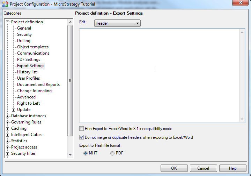Click header text area scroll down arrow
This screenshot has width=251, height=176.
(x=242, y=119)
